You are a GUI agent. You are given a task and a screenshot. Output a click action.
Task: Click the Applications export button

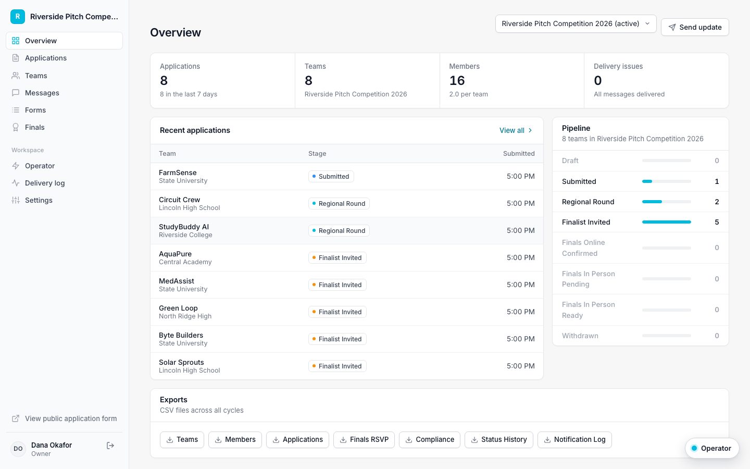(x=297, y=440)
